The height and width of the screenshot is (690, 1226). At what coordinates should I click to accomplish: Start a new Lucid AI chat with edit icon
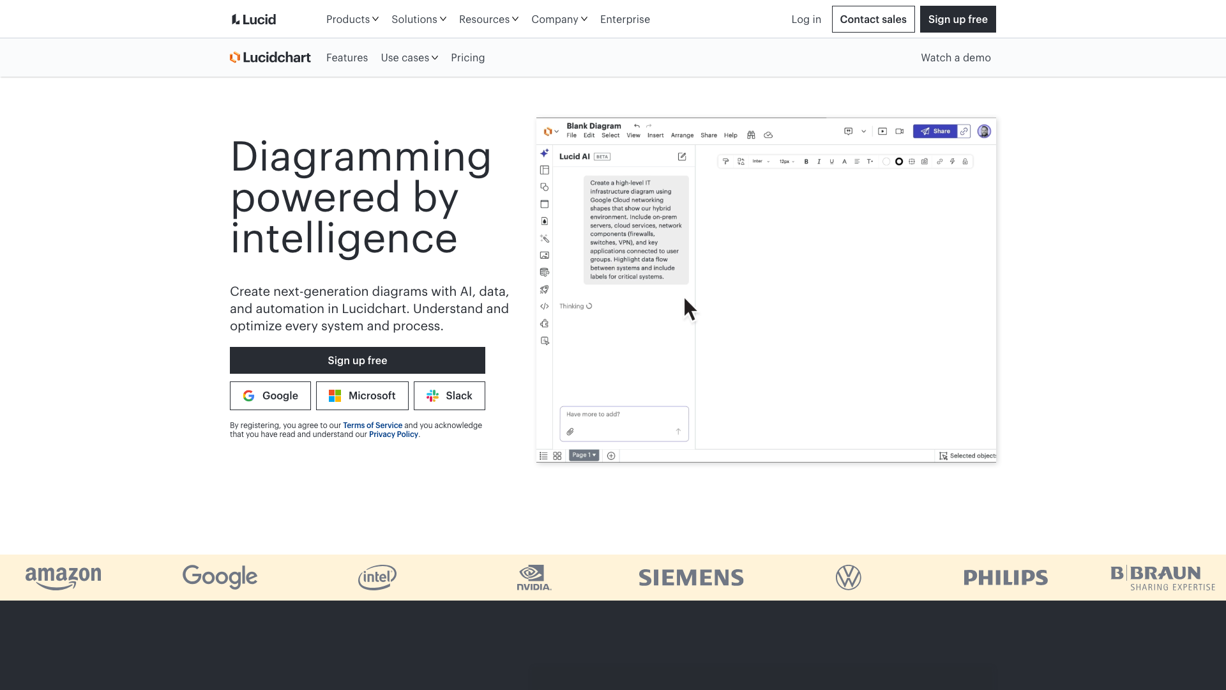[682, 157]
